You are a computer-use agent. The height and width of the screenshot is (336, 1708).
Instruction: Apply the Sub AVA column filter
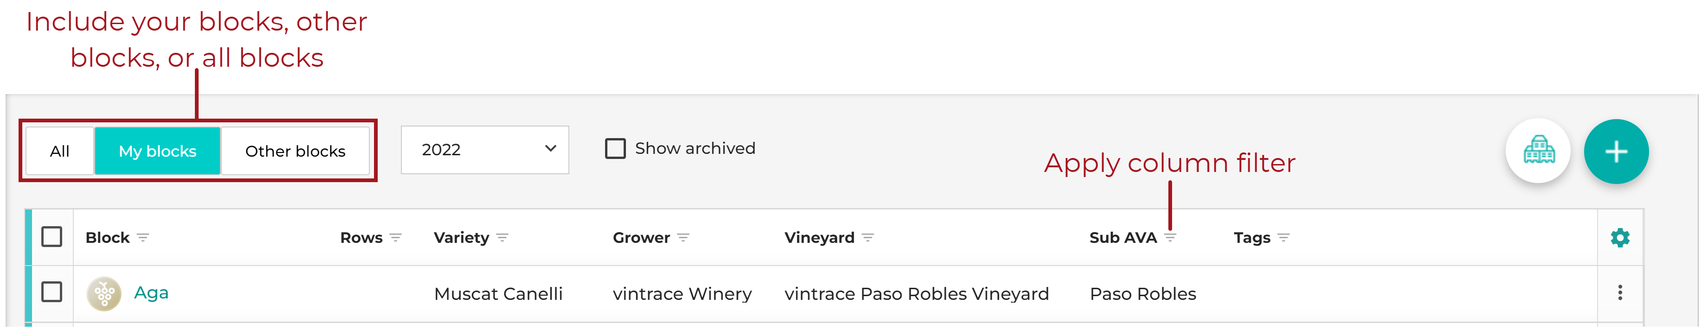[1170, 237]
